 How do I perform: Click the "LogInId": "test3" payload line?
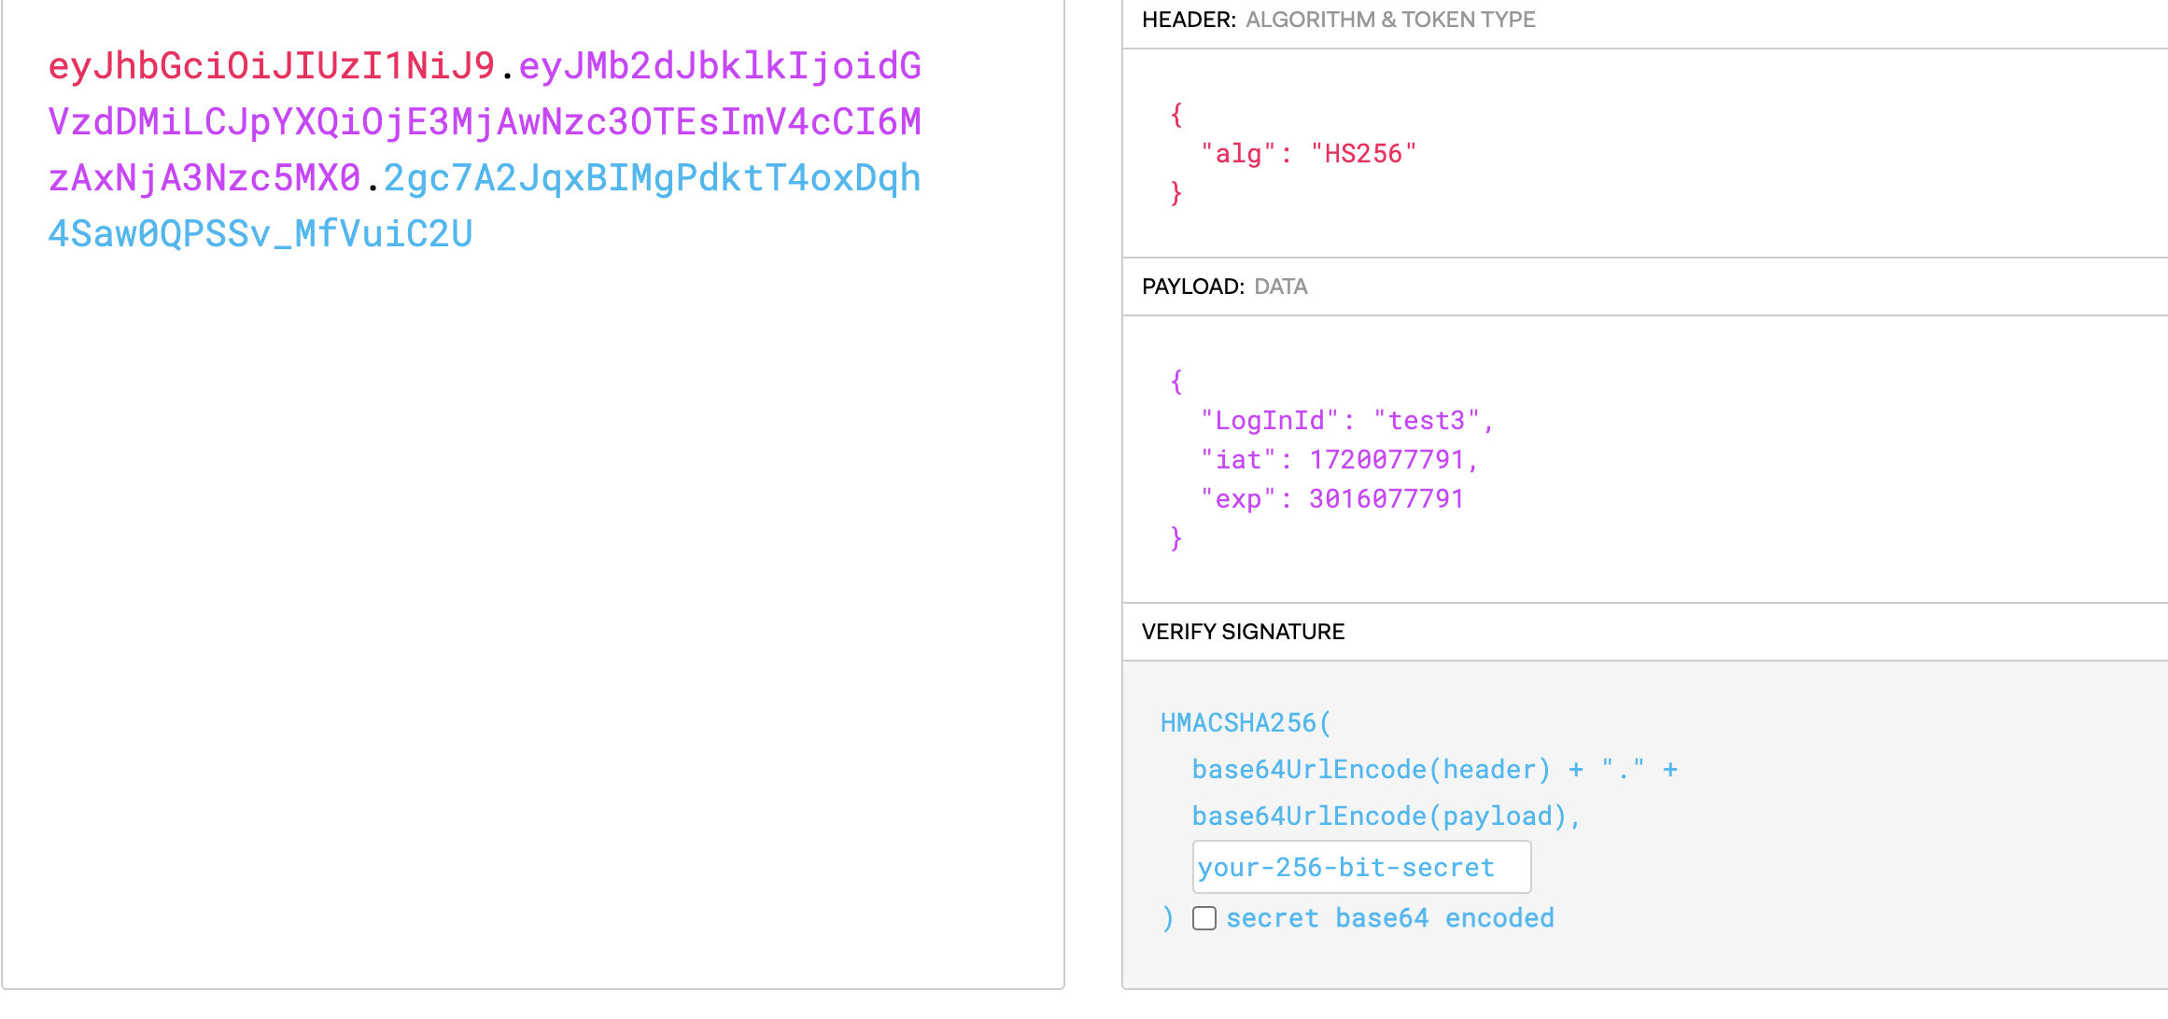click(x=1345, y=421)
